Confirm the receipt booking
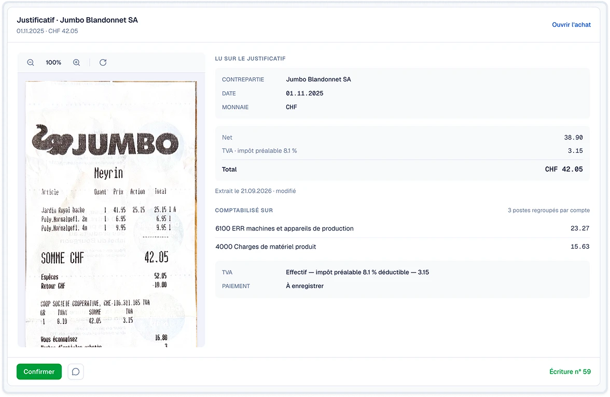Viewport: 610px width, 397px height. (x=39, y=372)
